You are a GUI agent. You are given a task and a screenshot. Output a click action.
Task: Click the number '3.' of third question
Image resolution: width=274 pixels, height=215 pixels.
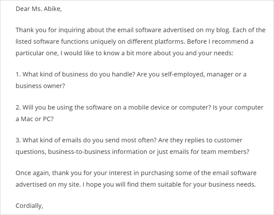18,140
